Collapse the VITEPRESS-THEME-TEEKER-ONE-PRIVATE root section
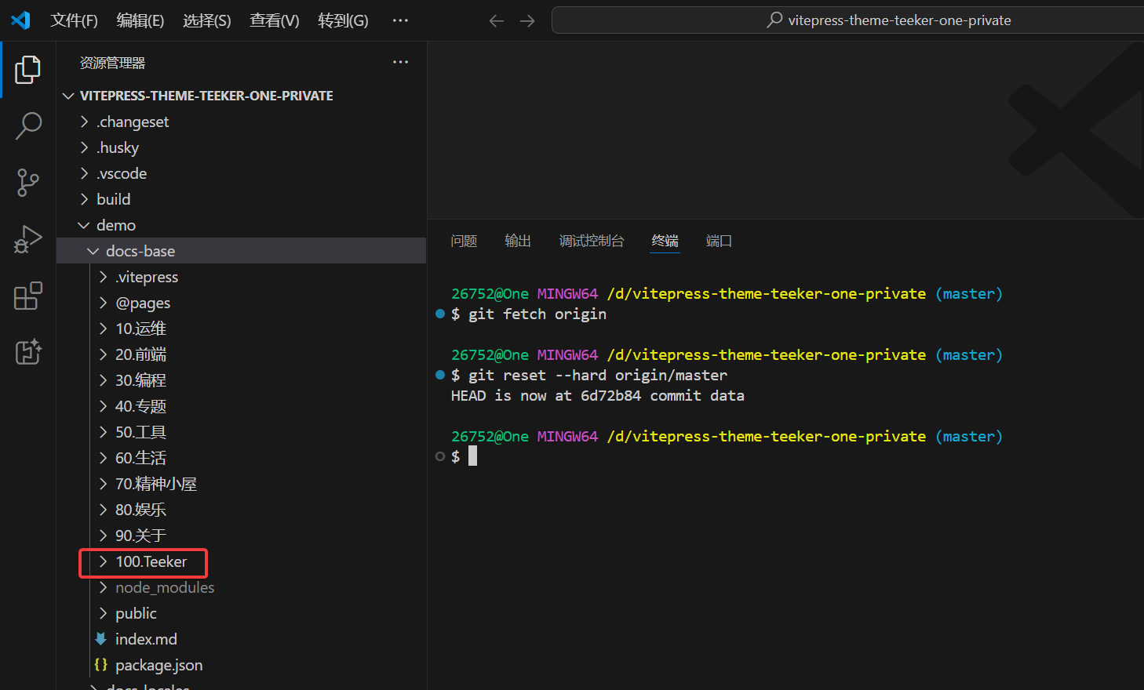Screen dimensions: 1144x690 242,96
